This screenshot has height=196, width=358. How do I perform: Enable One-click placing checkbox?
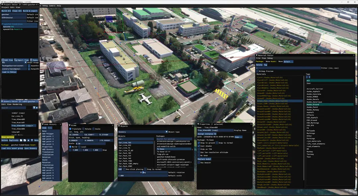coord(124,169)
